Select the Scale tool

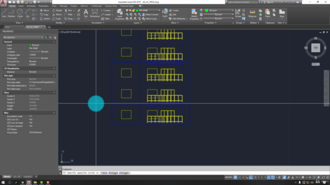coord(57,18)
